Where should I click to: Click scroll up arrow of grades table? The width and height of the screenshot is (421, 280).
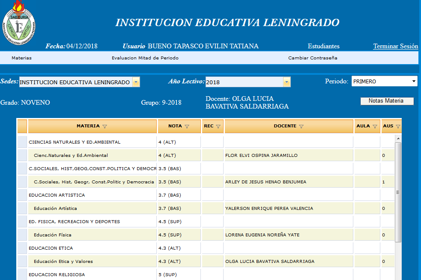(x=398, y=139)
